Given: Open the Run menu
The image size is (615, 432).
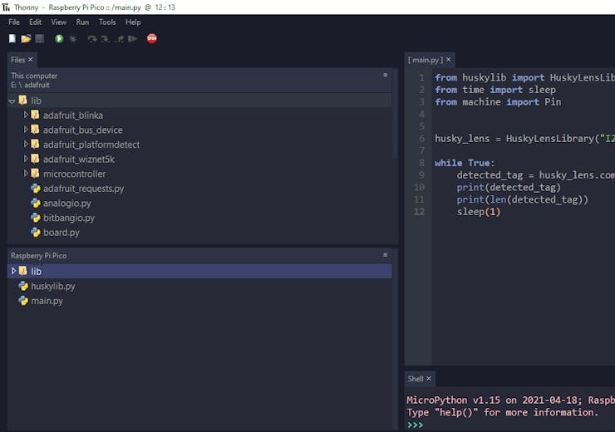Looking at the screenshot, I should coord(82,22).
